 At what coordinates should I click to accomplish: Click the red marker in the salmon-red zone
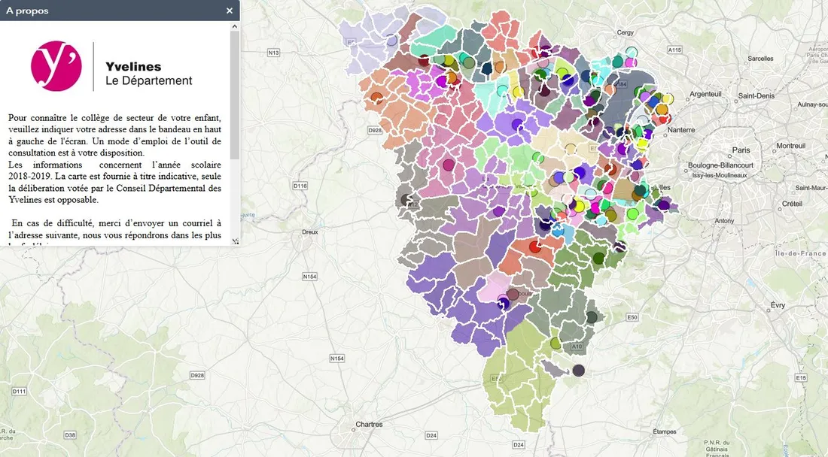point(535,247)
